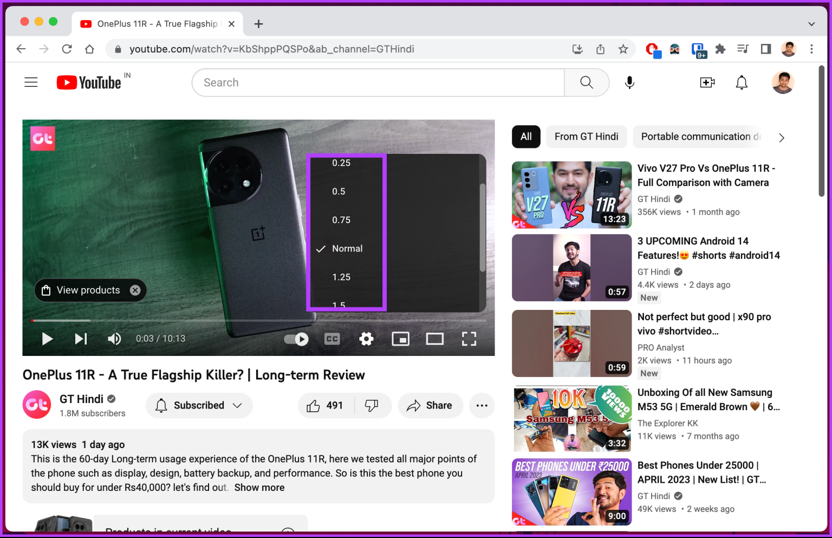This screenshot has width=832, height=538.
Task: Open the Create video icon
Action: click(x=707, y=82)
